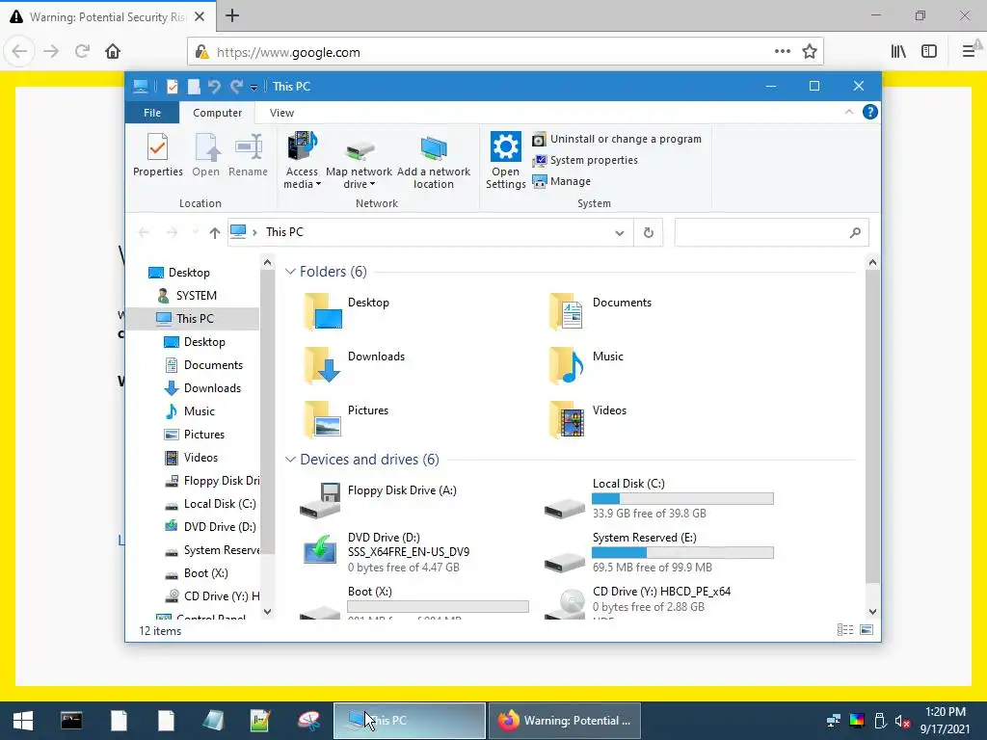This screenshot has width=987, height=740.
Task: Open Properties in the ribbon
Action: pyautogui.click(x=157, y=155)
